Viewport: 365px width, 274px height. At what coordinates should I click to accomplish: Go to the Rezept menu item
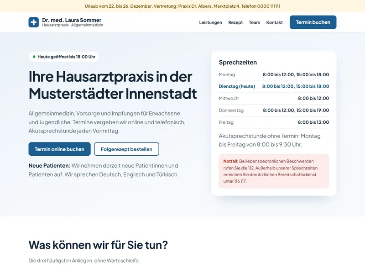coord(235,22)
